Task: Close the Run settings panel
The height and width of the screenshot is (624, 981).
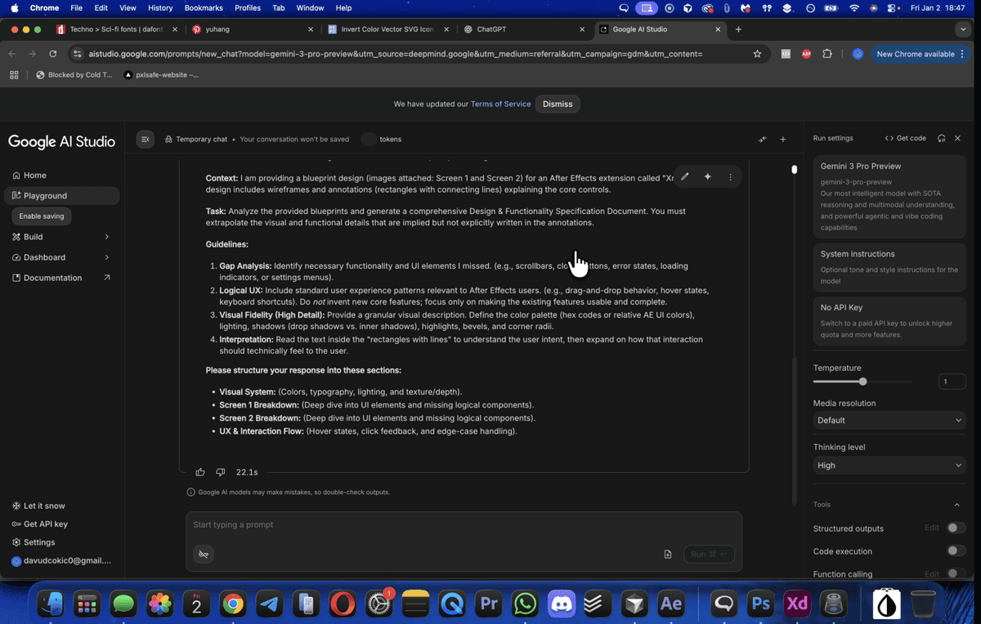Action: click(x=957, y=138)
